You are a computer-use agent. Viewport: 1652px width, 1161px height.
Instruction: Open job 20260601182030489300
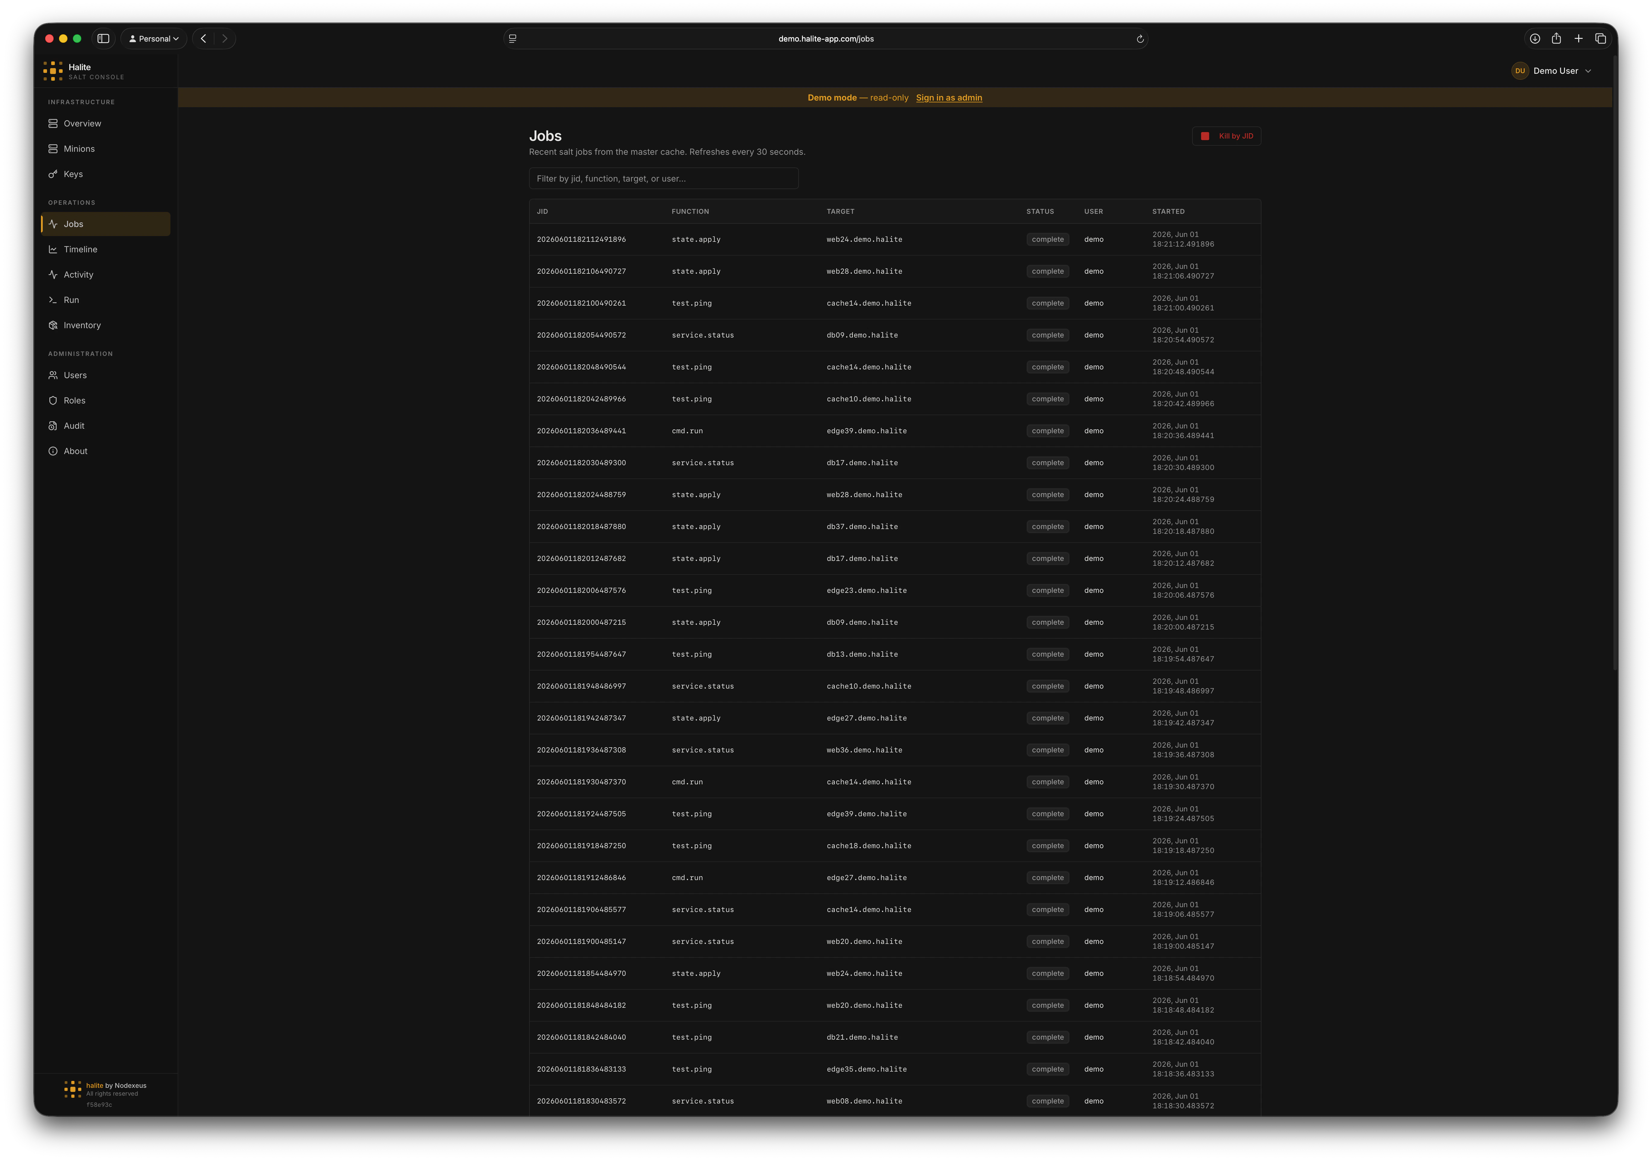coord(581,462)
